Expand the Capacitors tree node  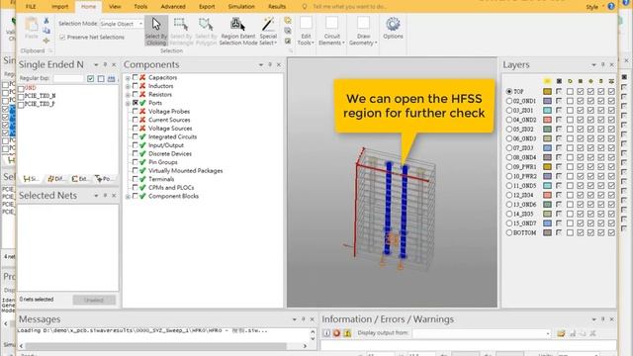click(x=128, y=78)
